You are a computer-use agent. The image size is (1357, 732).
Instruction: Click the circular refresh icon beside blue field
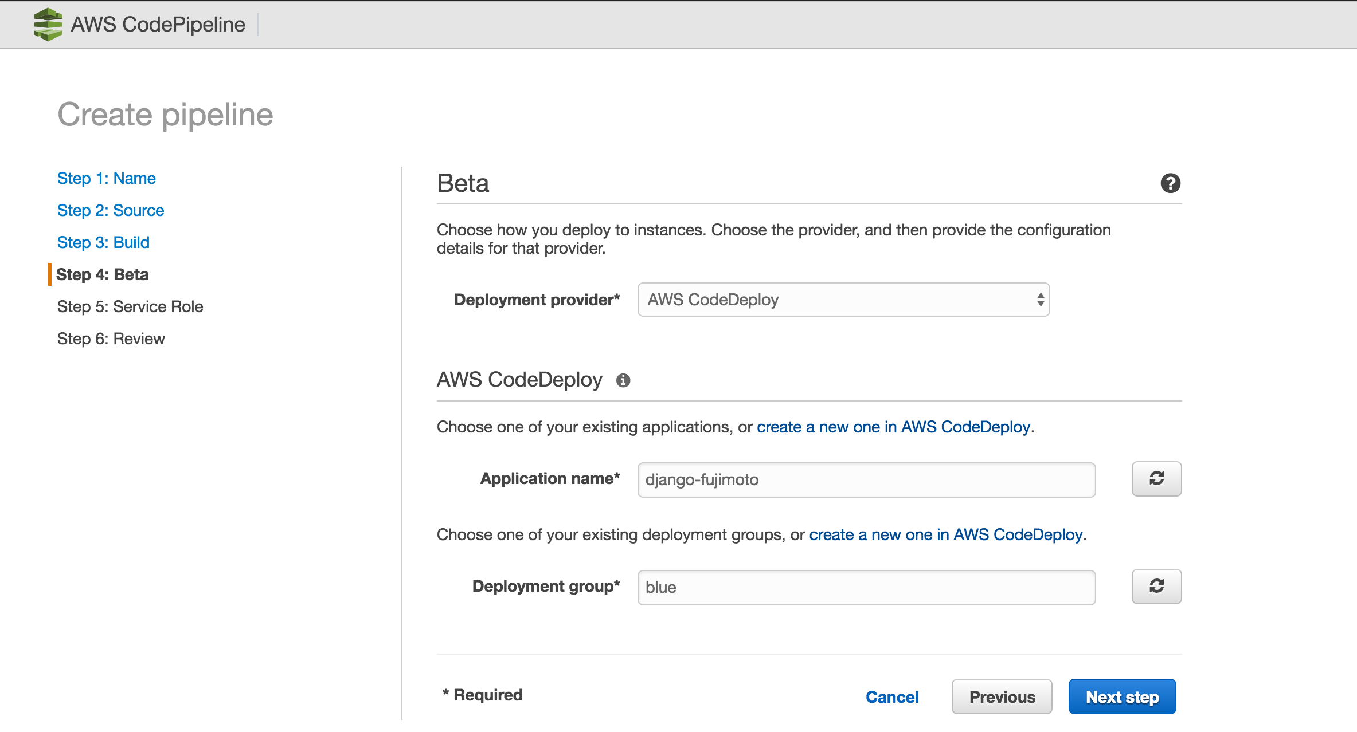1156,587
